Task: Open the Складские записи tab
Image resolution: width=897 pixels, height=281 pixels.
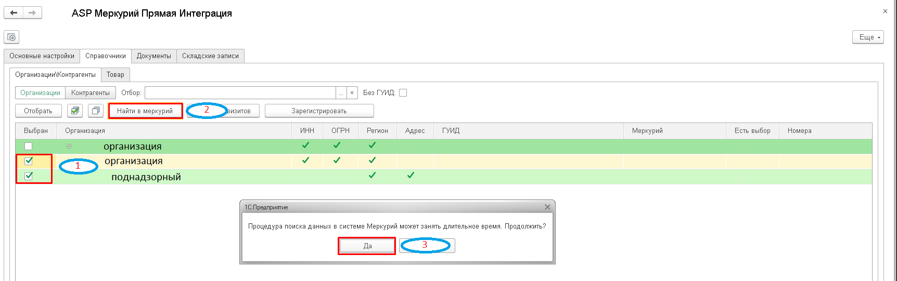Action: click(x=210, y=56)
